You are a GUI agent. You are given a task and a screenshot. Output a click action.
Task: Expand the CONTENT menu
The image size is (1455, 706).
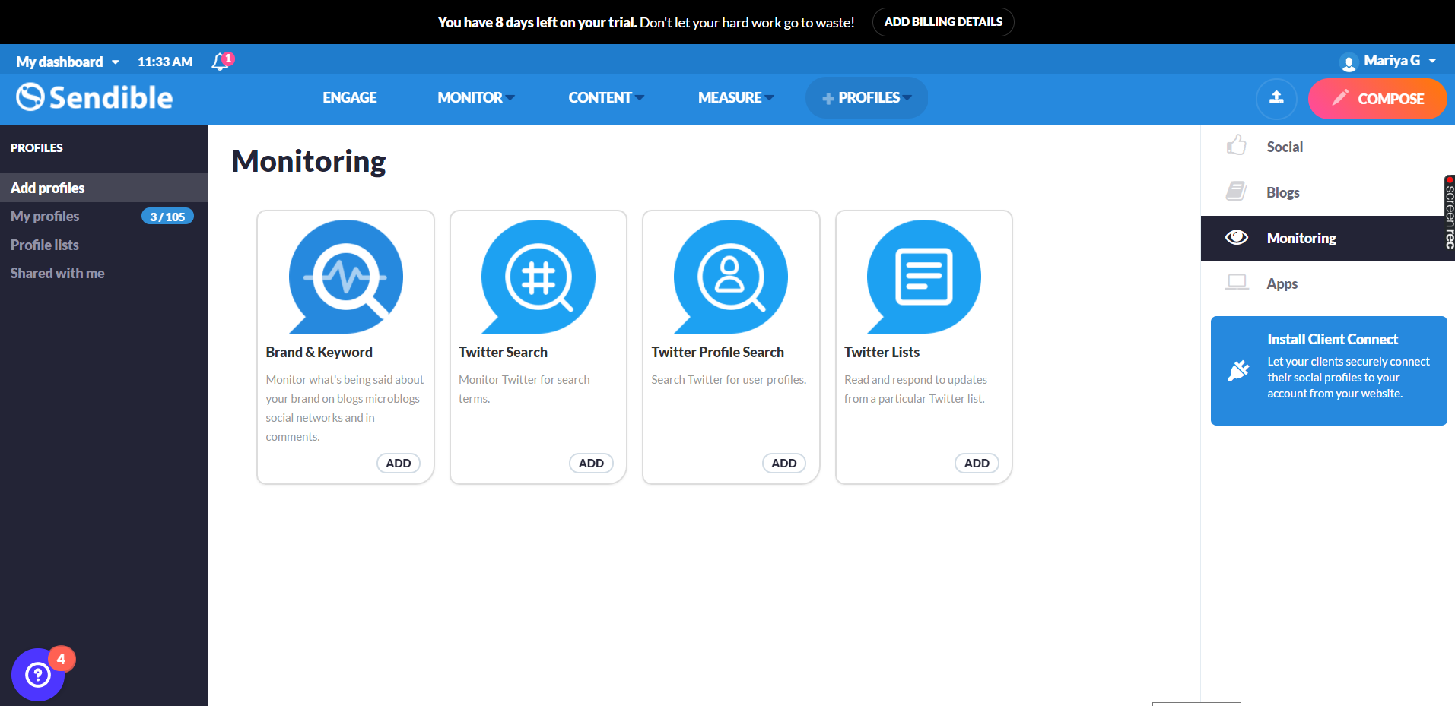[x=606, y=97]
